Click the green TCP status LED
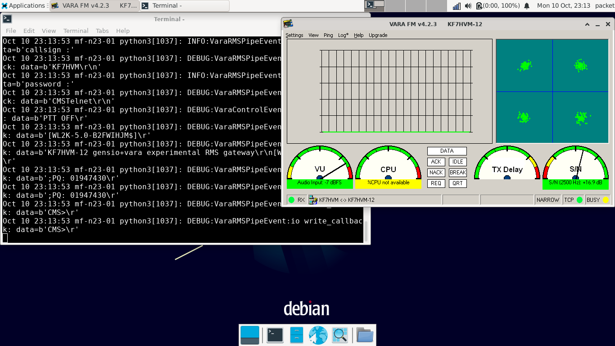This screenshot has width=615, height=346. (579, 200)
